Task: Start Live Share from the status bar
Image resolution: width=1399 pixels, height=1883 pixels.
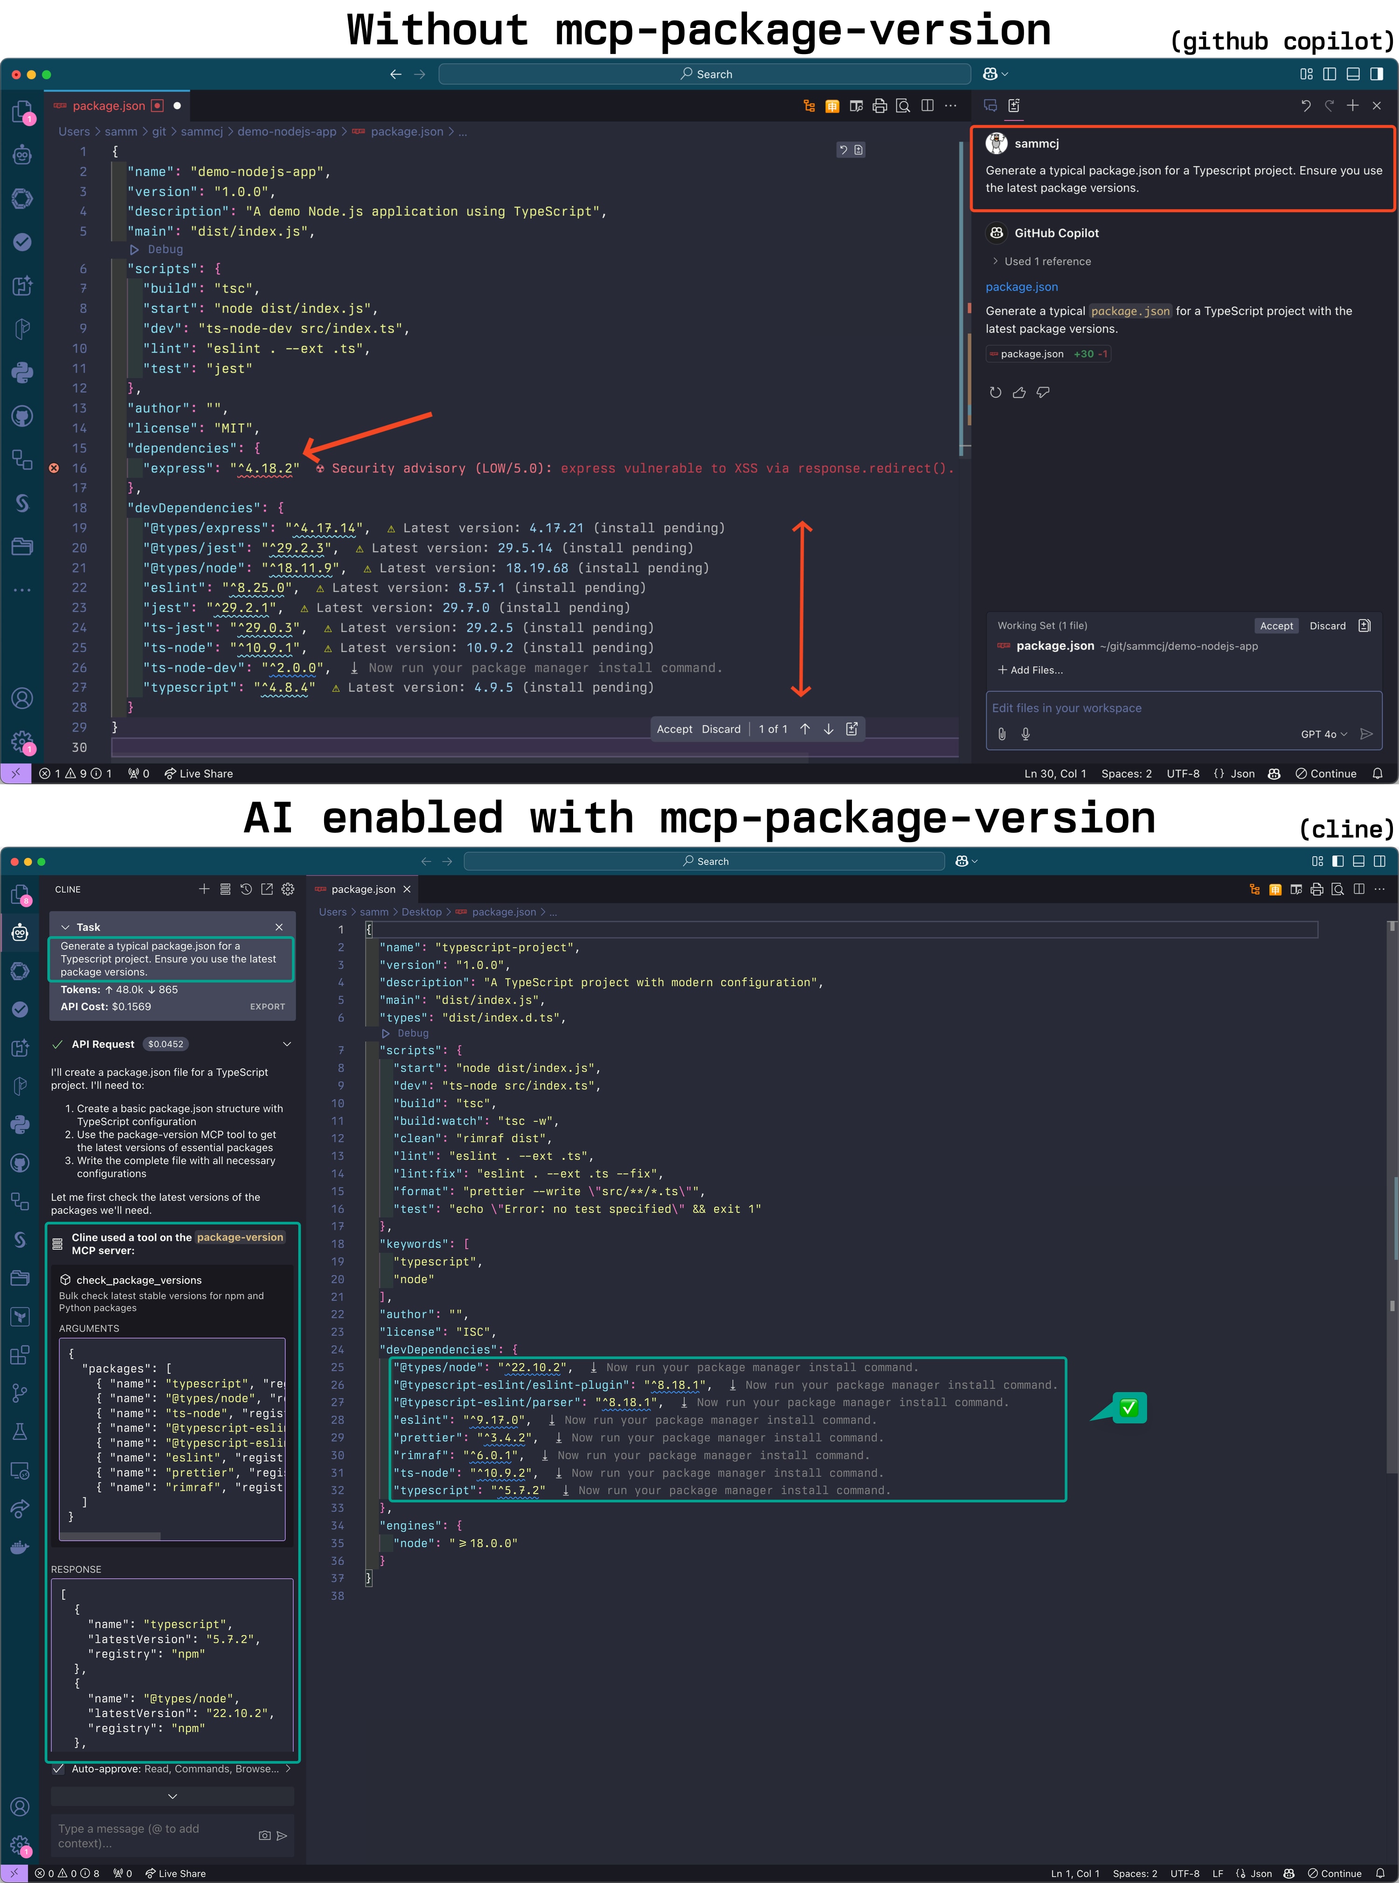Action: tap(199, 773)
